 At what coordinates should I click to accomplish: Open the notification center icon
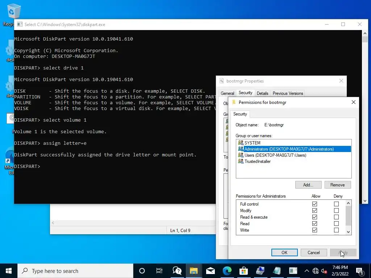coord(360,271)
